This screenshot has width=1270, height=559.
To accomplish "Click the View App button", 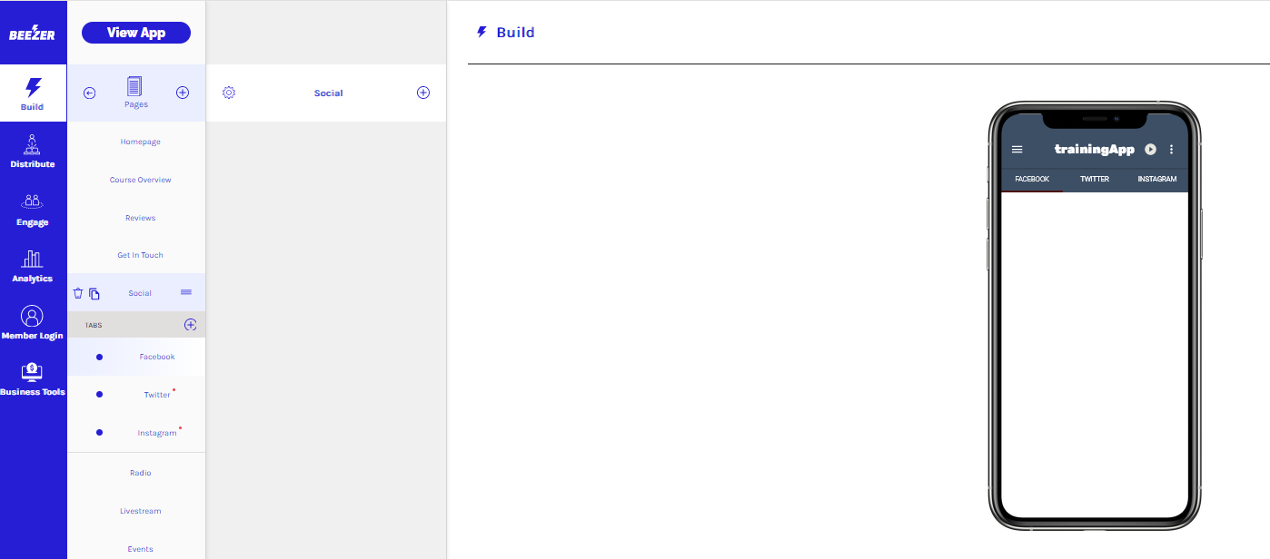I will tap(136, 33).
